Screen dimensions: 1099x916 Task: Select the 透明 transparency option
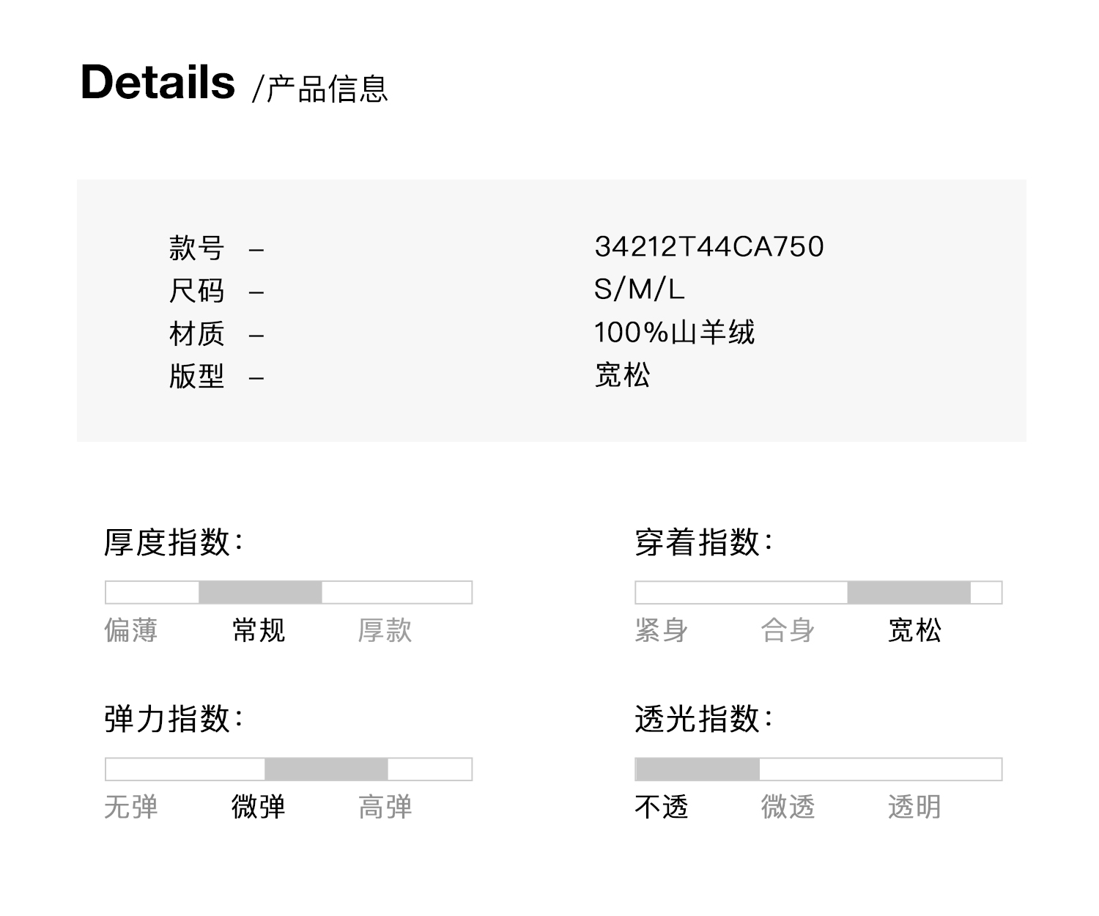(914, 807)
